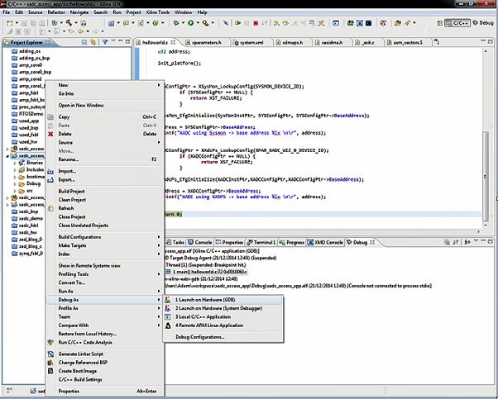Screen dimensions: 498x399
Task: Switch to the C/C++ perspective button
Action: pos(457,23)
